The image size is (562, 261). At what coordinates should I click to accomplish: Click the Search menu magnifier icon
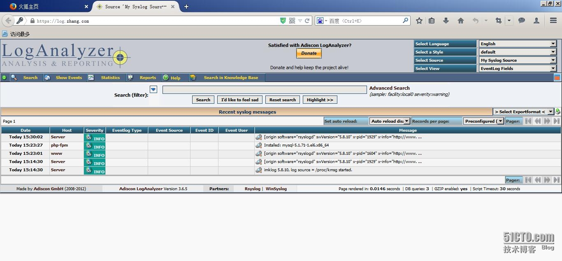(14, 77)
